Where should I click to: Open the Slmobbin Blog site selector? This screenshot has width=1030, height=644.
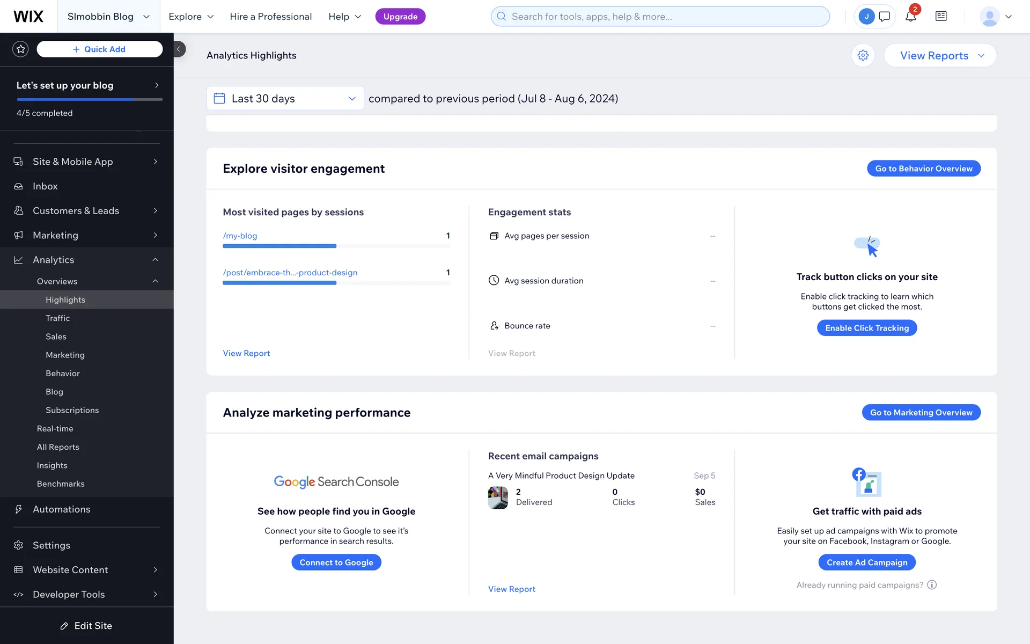point(108,17)
